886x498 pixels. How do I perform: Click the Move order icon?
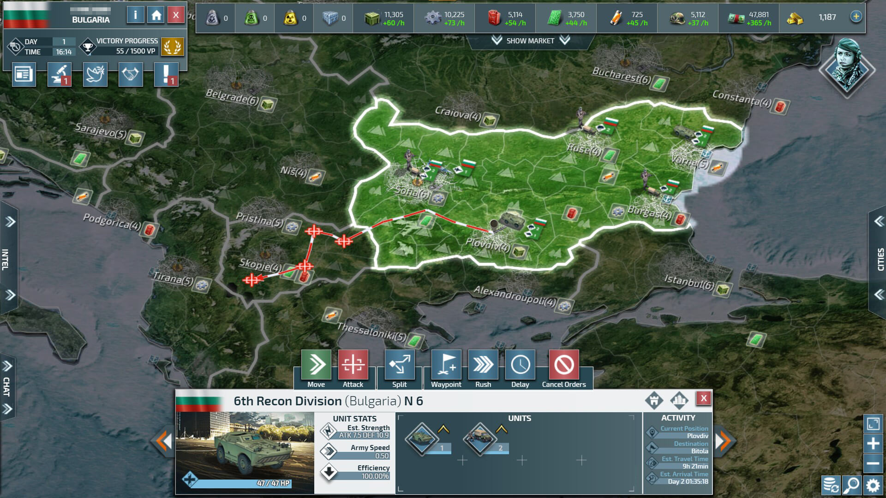(x=316, y=365)
